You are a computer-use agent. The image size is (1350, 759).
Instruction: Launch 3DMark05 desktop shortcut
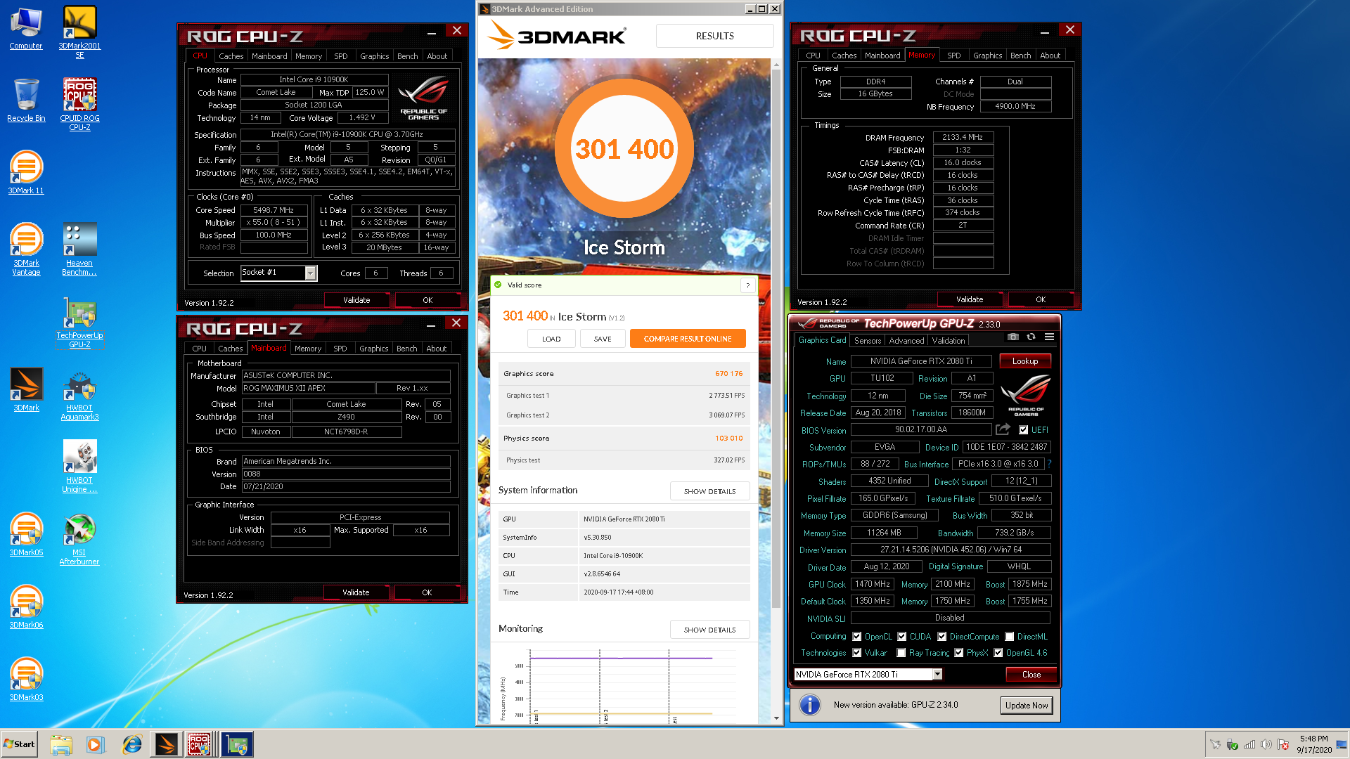(x=26, y=534)
